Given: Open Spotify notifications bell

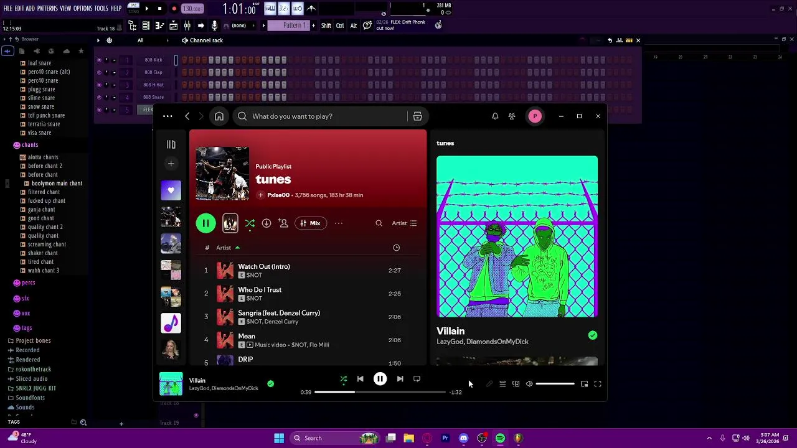Looking at the screenshot, I should (x=495, y=116).
